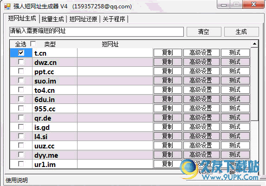Click the app icon in title bar
This screenshot has width=266, height=186.
(x=7, y=6)
